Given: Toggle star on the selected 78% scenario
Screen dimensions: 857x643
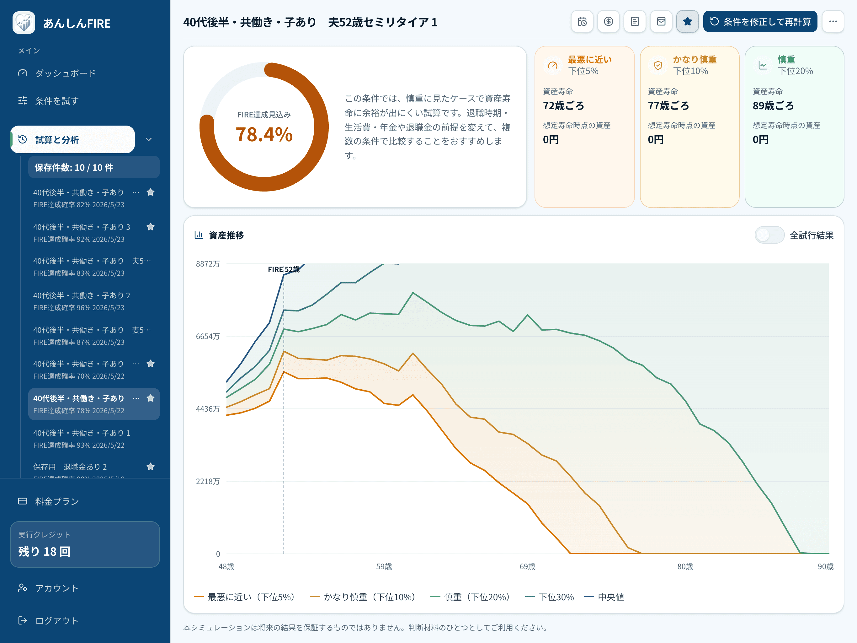Looking at the screenshot, I should click(x=151, y=398).
